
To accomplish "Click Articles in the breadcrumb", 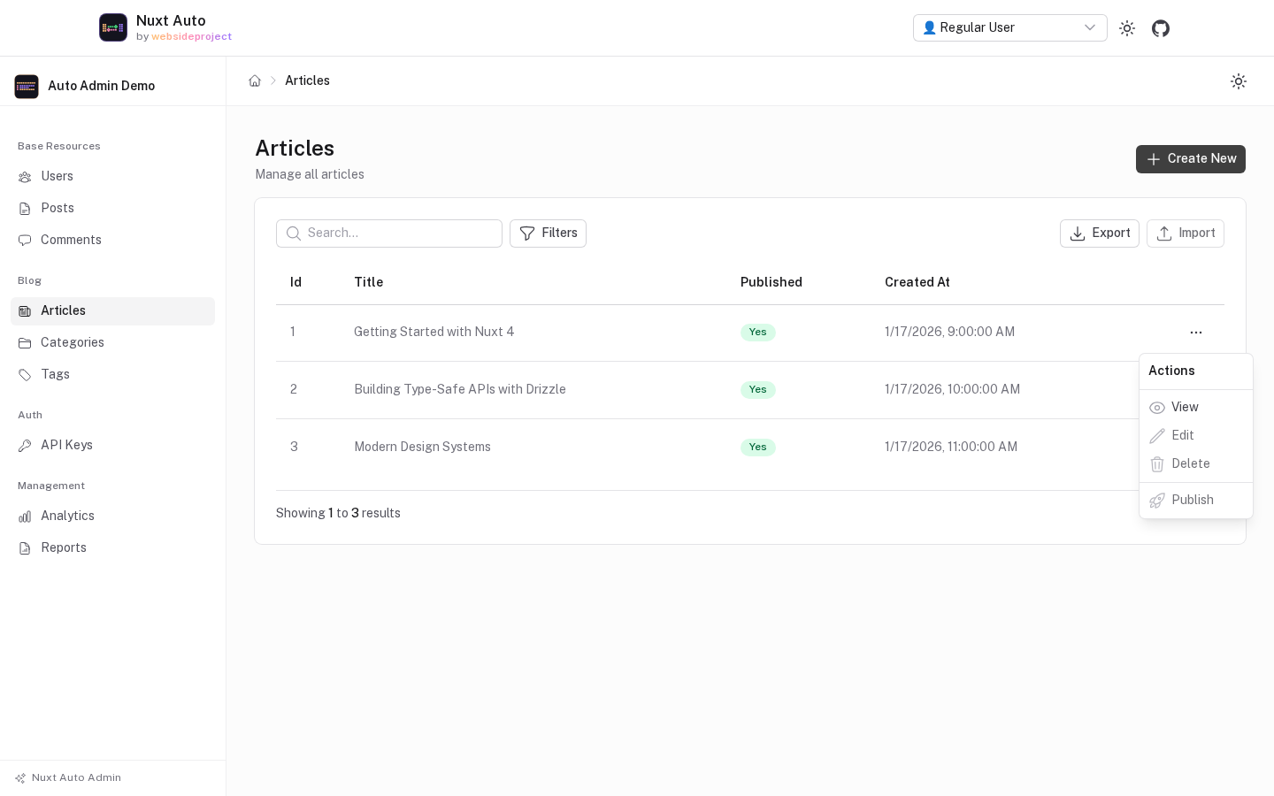I will (x=307, y=80).
